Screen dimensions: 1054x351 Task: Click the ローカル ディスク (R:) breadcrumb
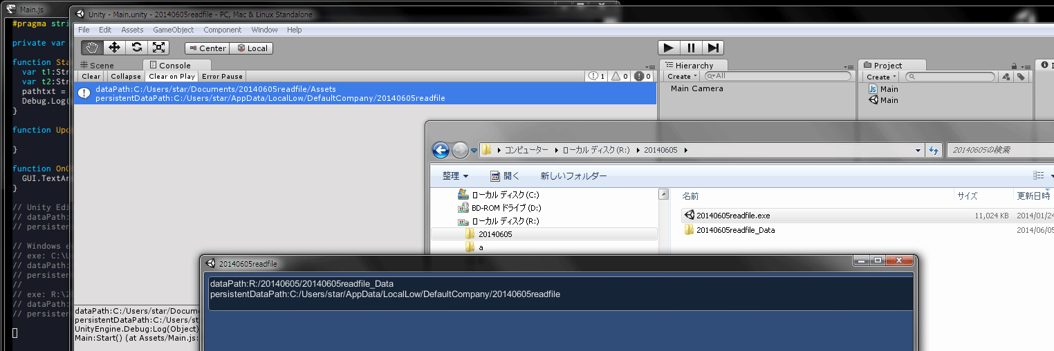pyautogui.click(x=595, y=150)
